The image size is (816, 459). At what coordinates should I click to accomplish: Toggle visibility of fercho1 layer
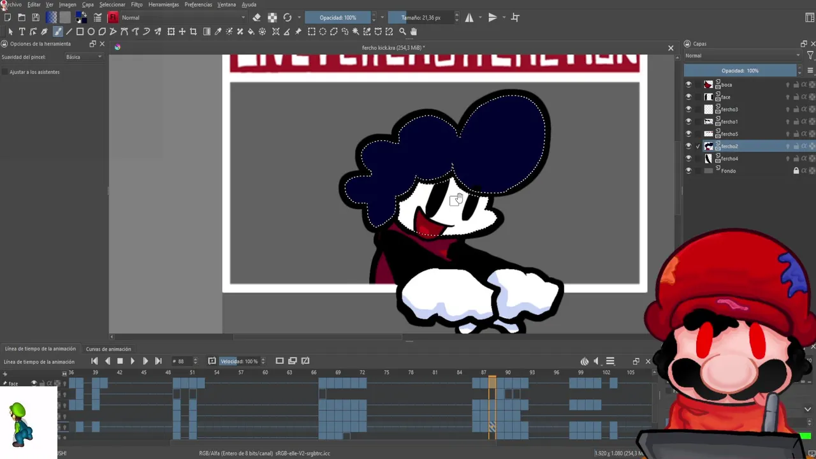coord(688,122)
